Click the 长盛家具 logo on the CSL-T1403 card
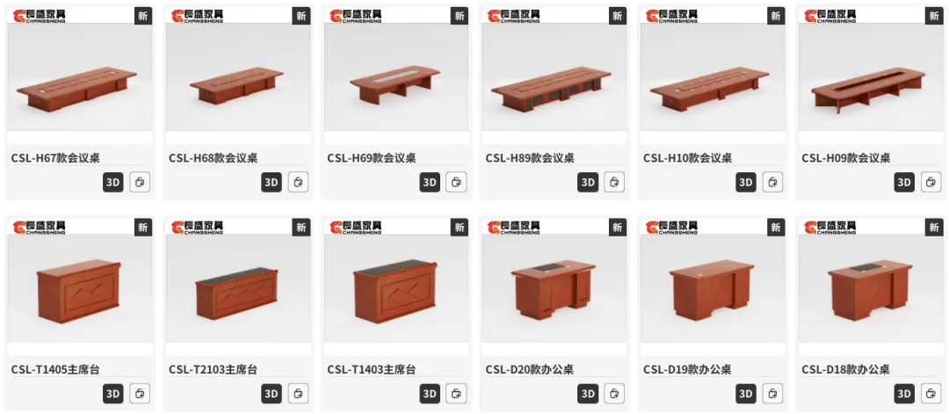Viewport: 949px width, 414px height. [356, 227]
